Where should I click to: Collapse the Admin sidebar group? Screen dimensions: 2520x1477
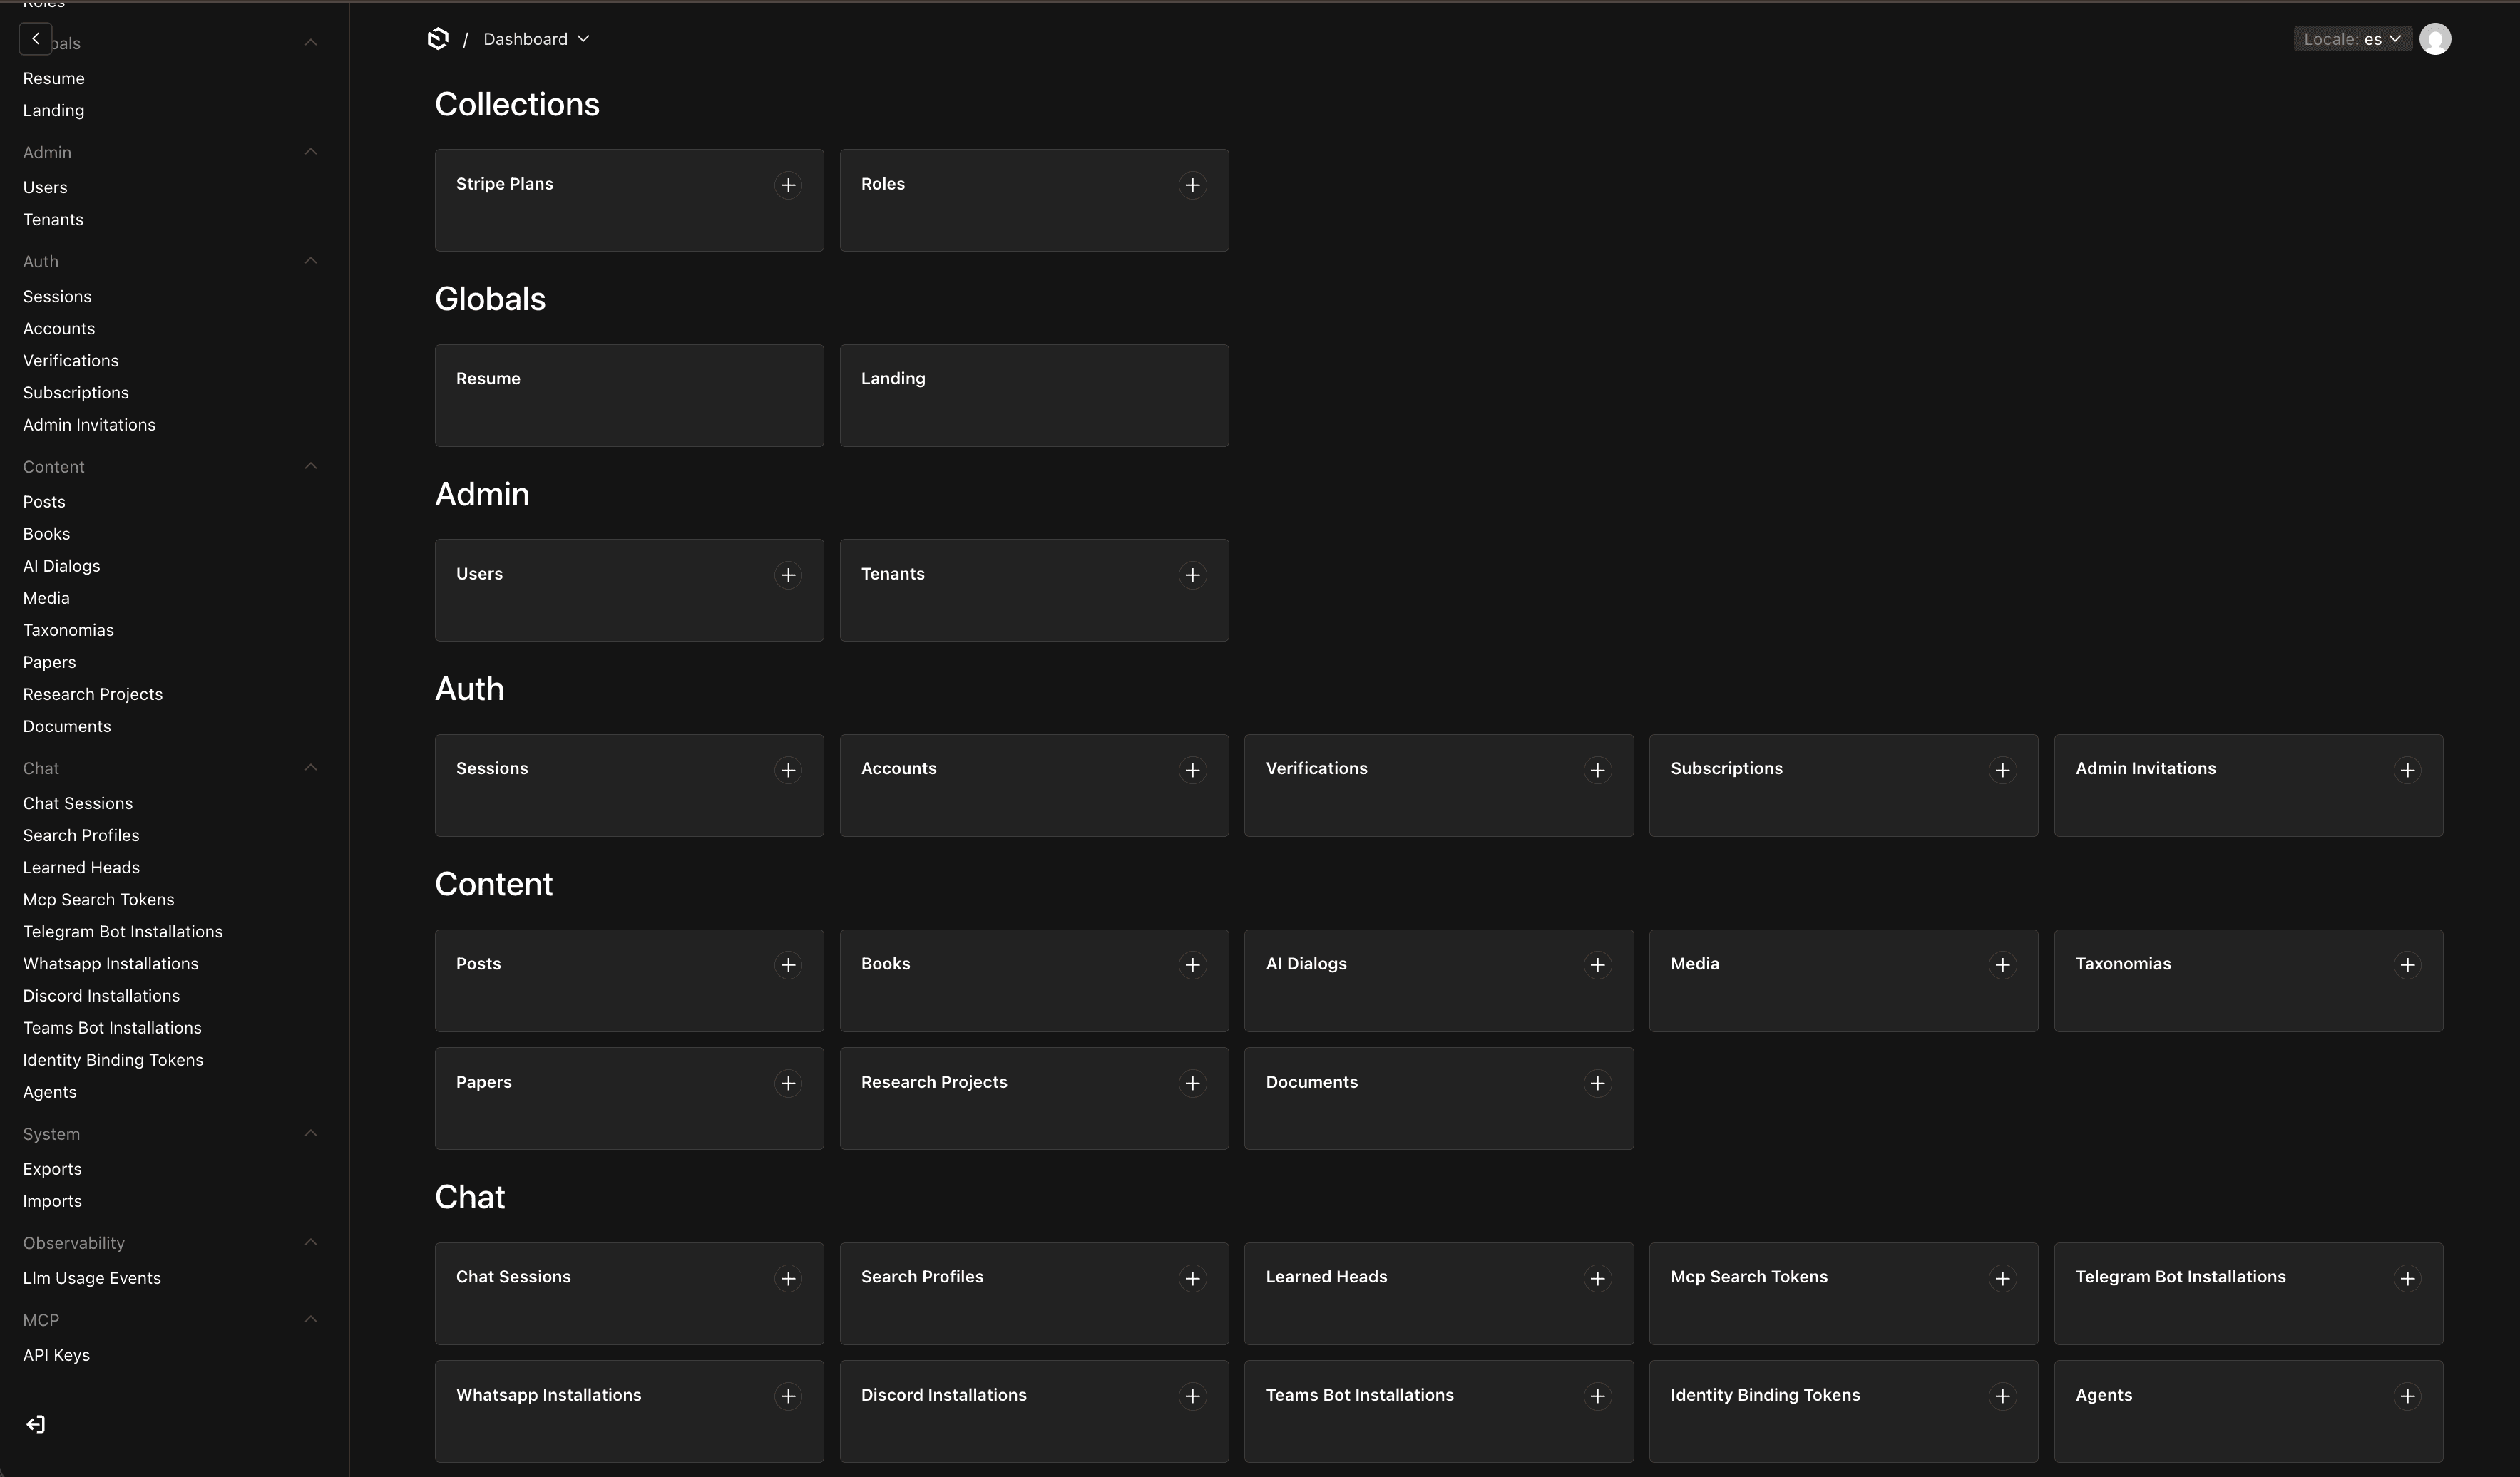coord(310,152)
